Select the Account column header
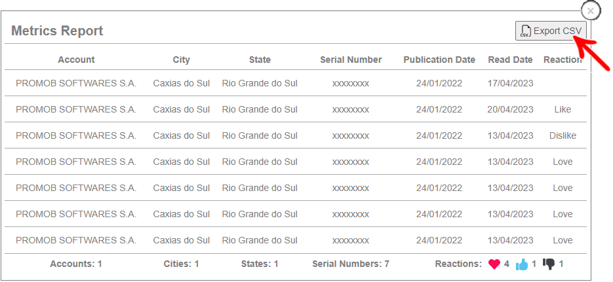The width and height of the screenshot is (613, 282). (76, 60)
